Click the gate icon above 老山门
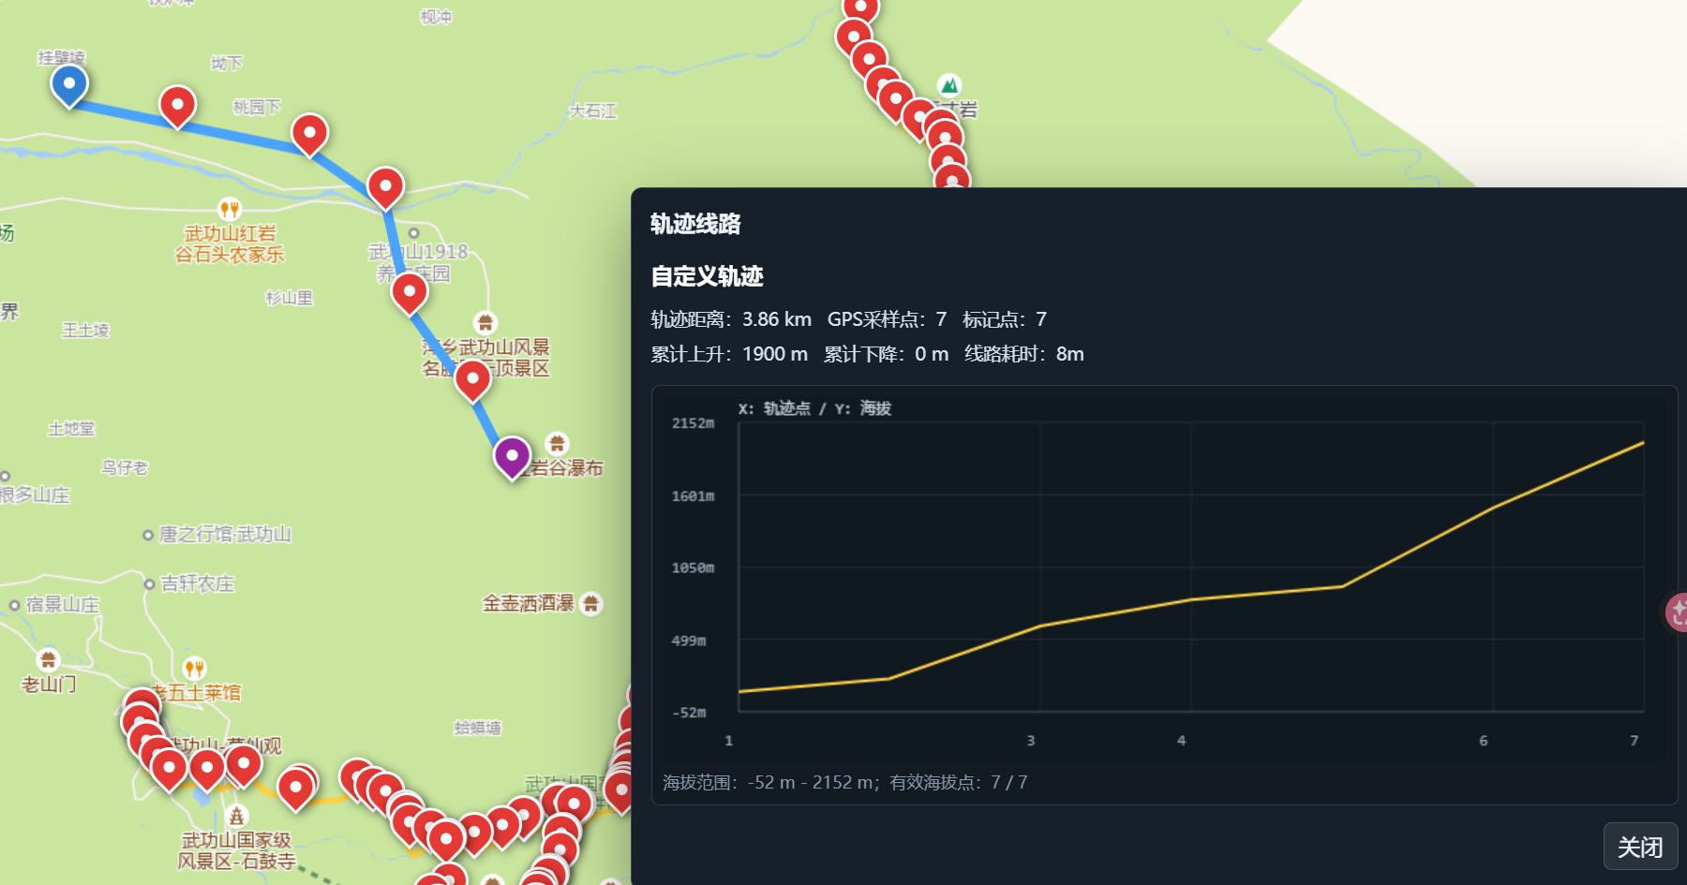The height and width of the screenshot is (885, 1687). point(49,660)
